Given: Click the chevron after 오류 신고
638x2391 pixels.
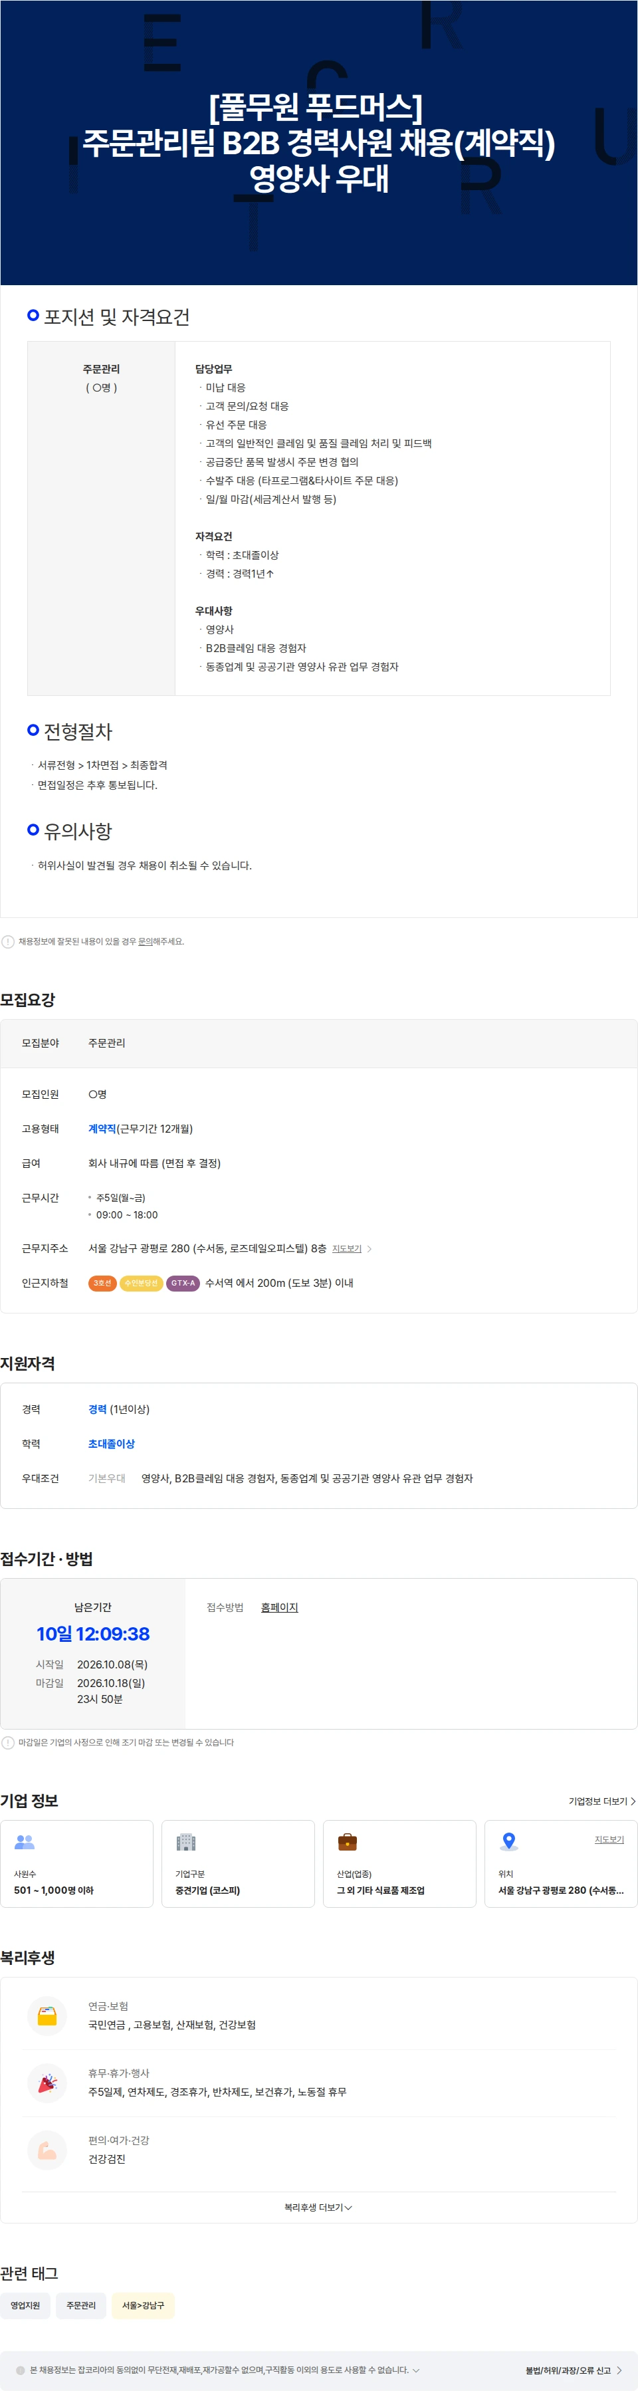Looking at the screenshot, I should (x=619, y=2370).
